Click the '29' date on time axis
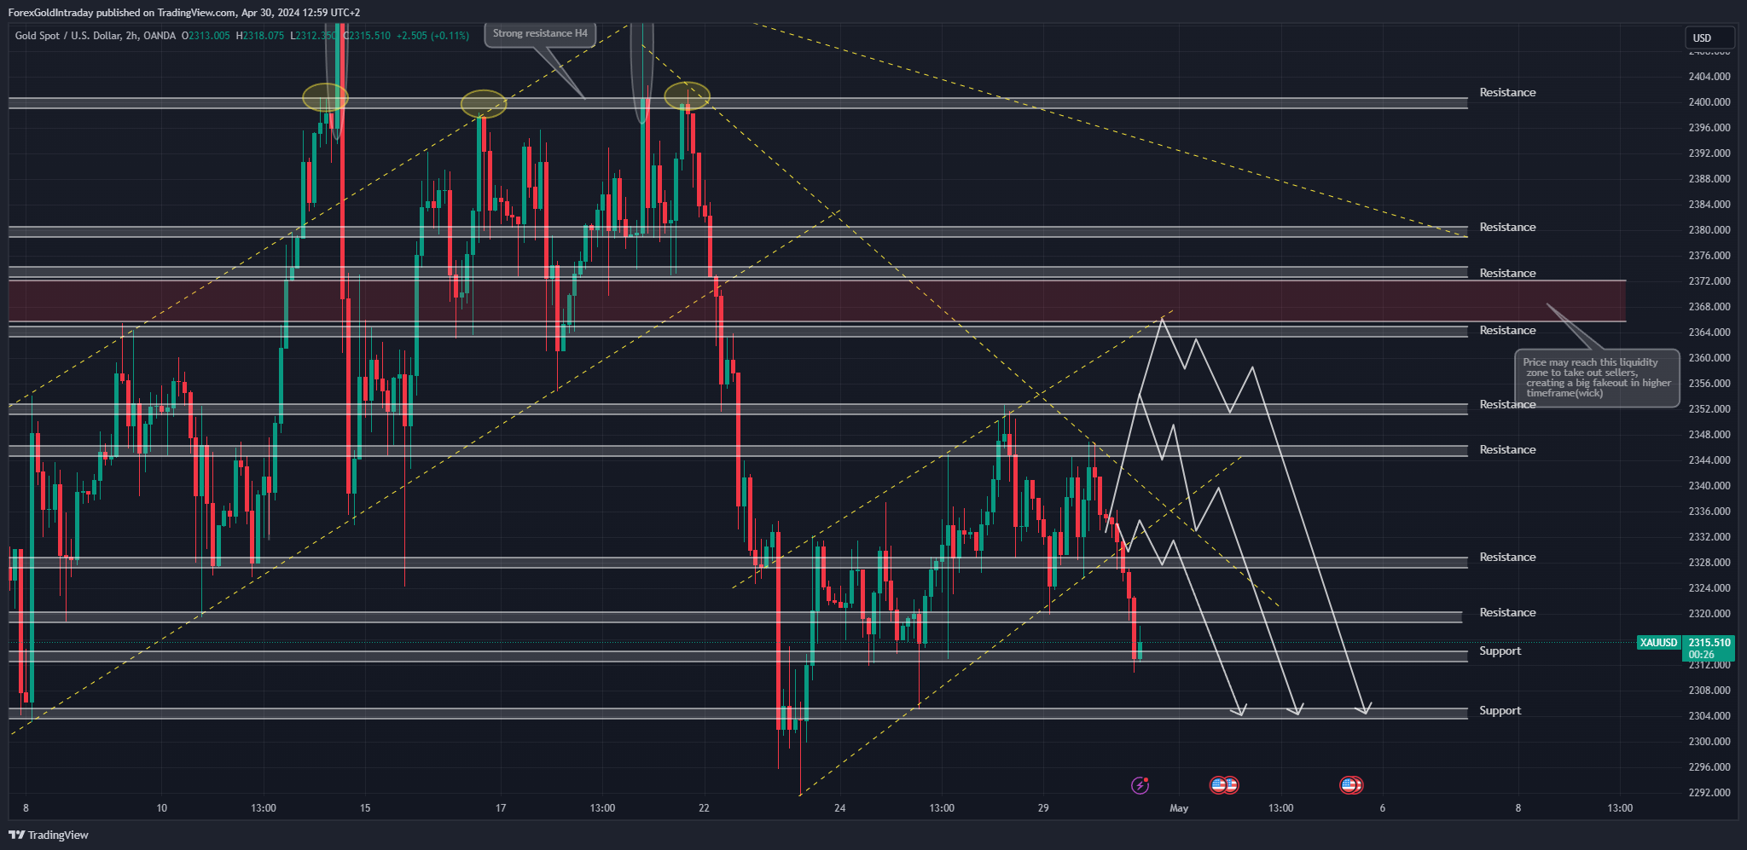Image resolution: width=1747 pixels, height=850 pixels. (1043, 808)
